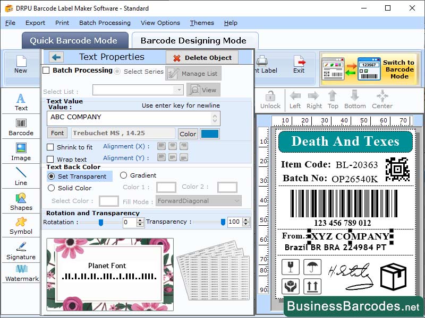Open the Font chooser button
This screenshot has width=425, height=318.
pyautogui.click(x=57, y=133)
